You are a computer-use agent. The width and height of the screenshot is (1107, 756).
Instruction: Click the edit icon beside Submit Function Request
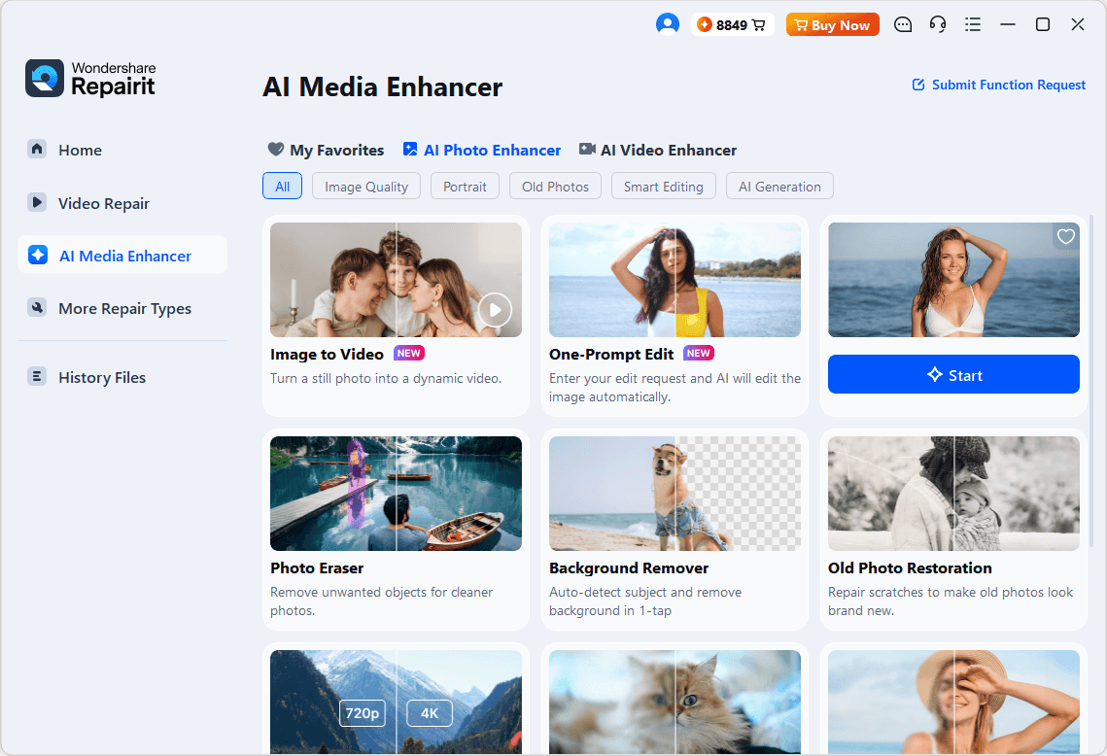click(918, 85)
